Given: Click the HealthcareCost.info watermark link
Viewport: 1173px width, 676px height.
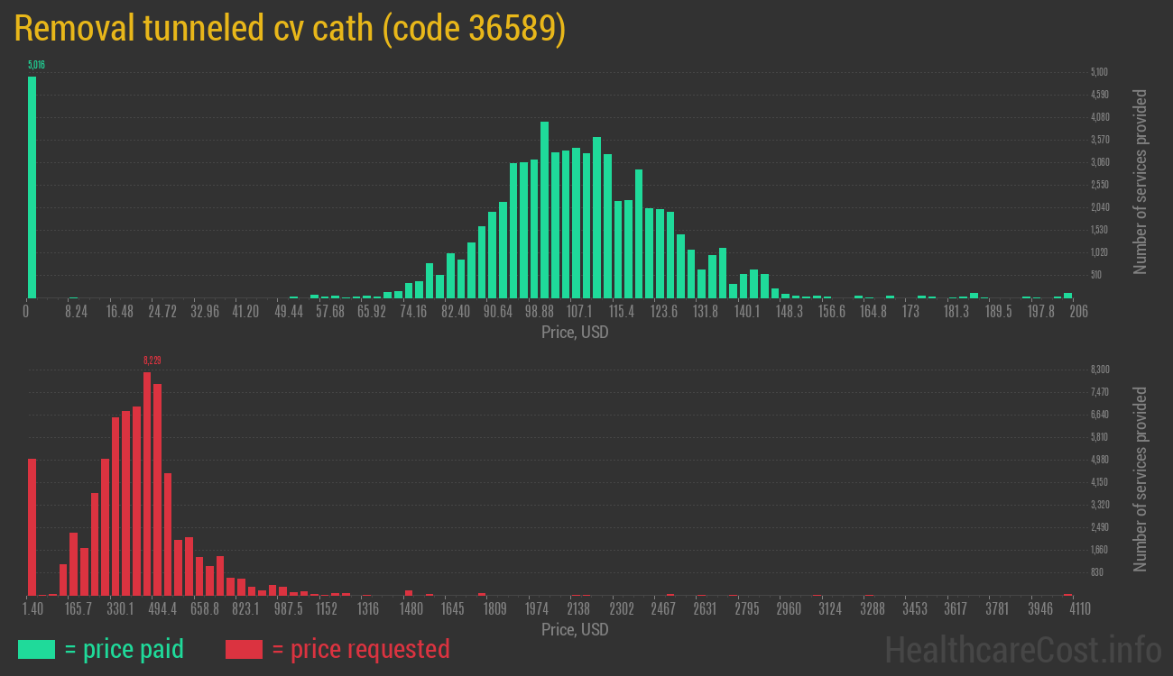Looking at the screenshot, I should tap(1021, 649).
